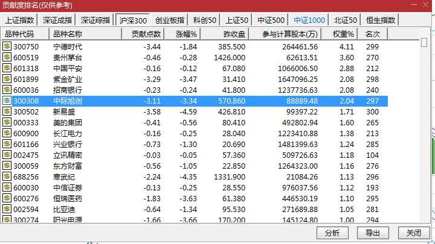Click the stock icon beside 002475 立讯精密

(7, 155)
